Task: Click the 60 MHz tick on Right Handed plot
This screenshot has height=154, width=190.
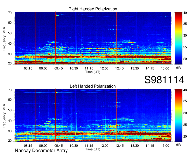Action: [10, 23]
